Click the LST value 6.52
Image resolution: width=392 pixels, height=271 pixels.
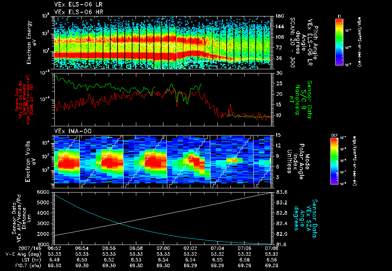(109, 260)
